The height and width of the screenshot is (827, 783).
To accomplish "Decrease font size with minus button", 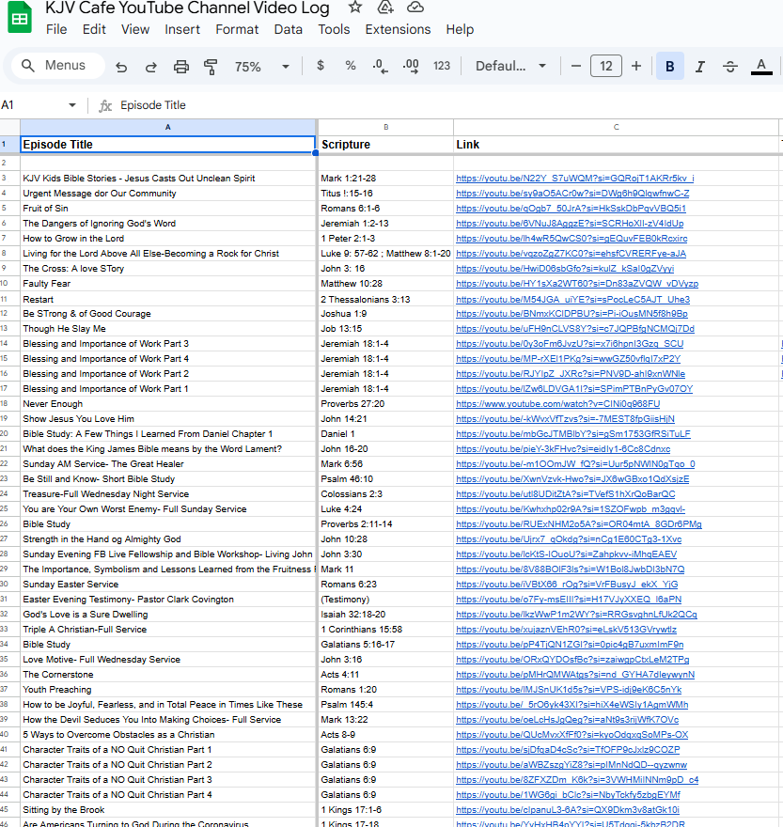I will point(576,66).
